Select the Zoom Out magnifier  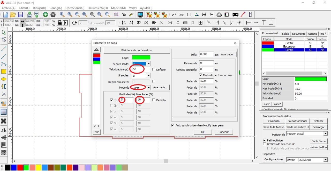coord(77,15)
